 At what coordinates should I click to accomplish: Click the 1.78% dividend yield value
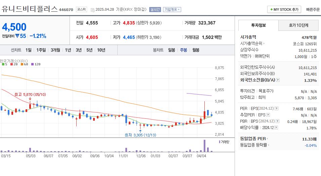(311, 128)
